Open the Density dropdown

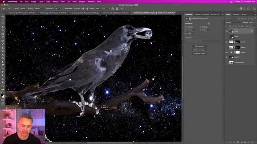[39, 9]
